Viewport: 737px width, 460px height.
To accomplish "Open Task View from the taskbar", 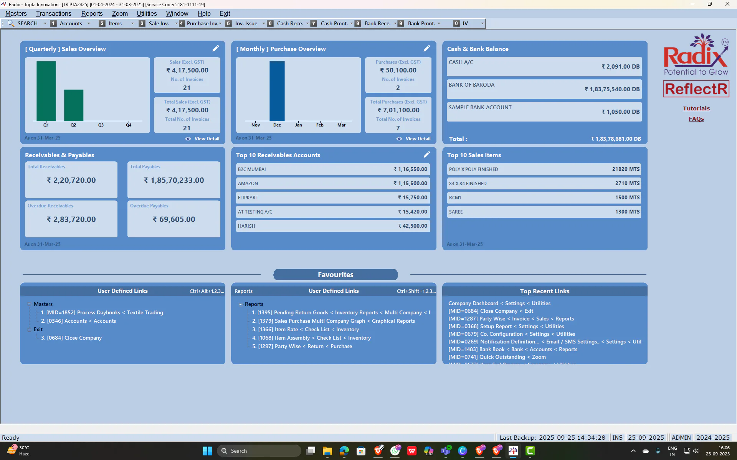I will [311, 451].
